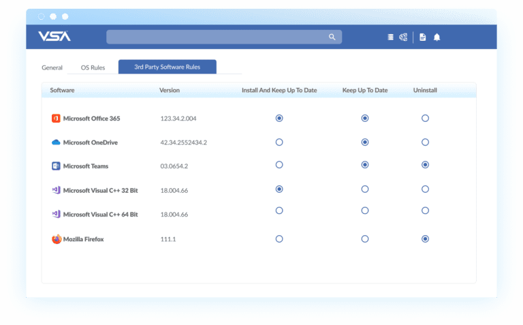Select Keep Up To Date for Visual C++ 32 Bit

pos(365,189)
